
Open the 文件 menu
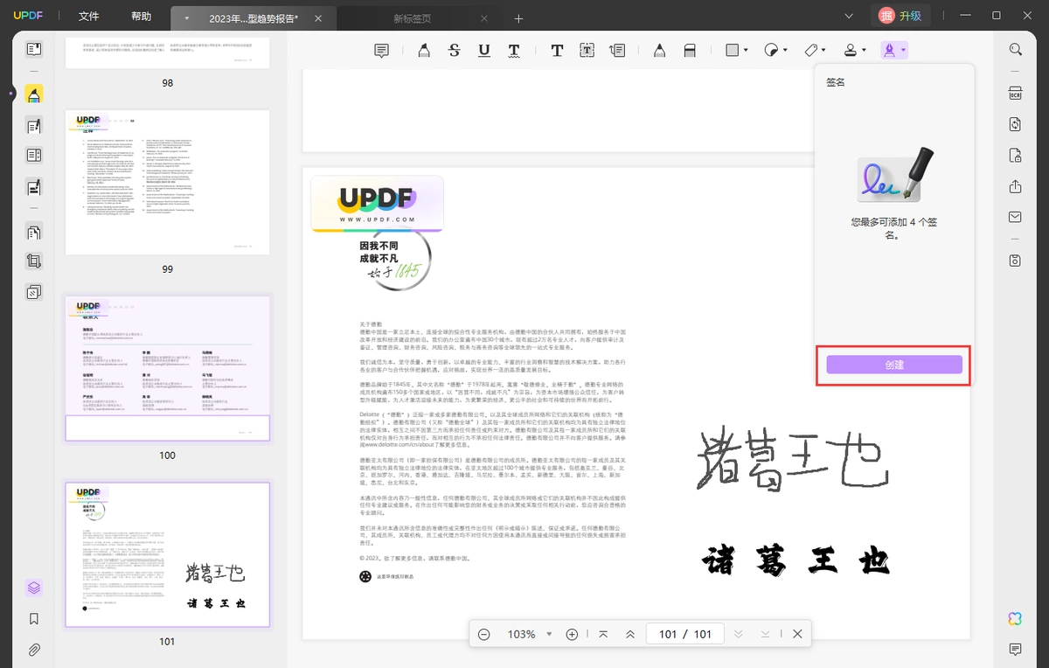[88, 17]
